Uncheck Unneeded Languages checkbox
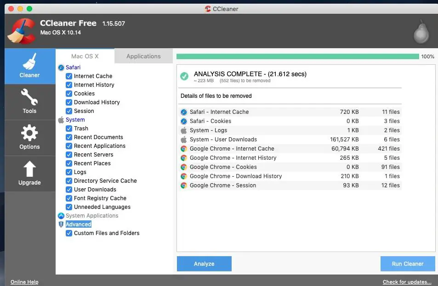This screenshot has width=438, height=286. tap(69, 207)
